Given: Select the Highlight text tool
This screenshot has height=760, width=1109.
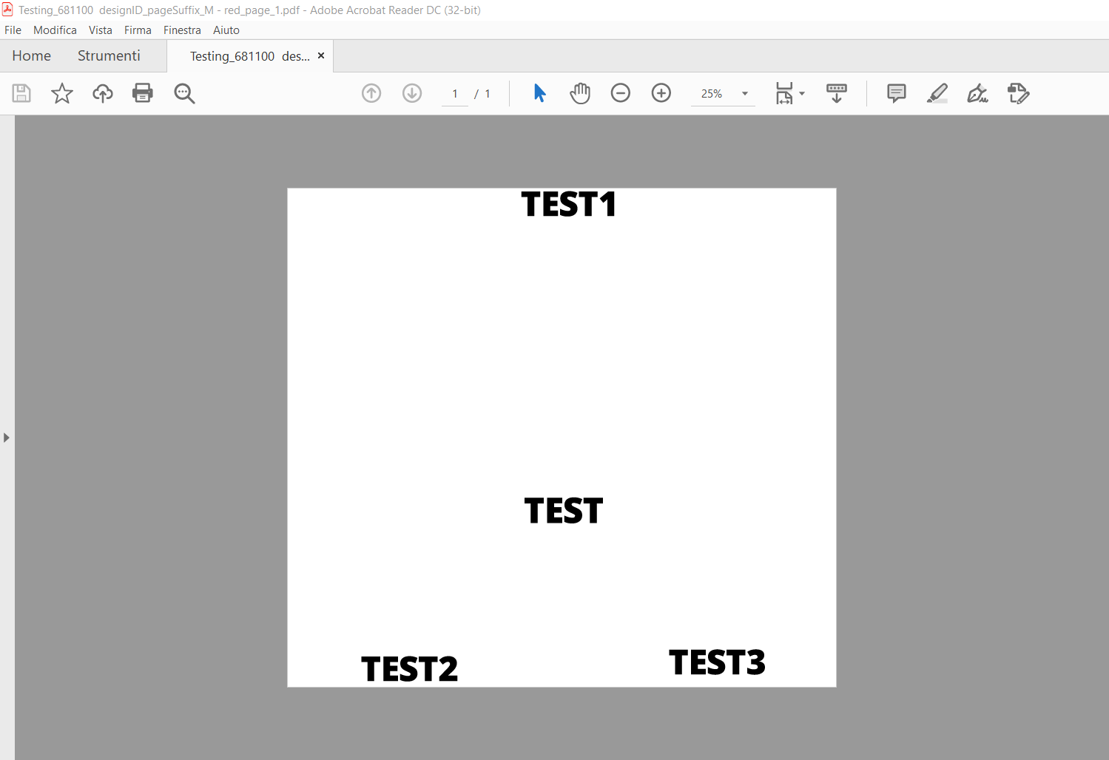Looking at the screenshot, I should [x=937, y=93].
